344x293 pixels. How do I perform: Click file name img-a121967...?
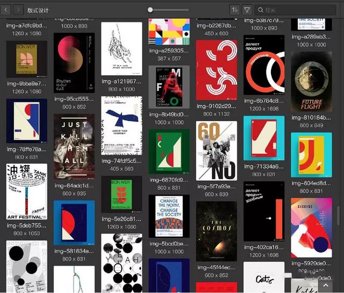pos(121,82)
